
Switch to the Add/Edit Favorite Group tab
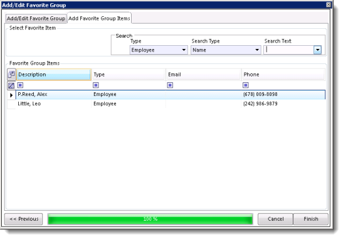36,18
